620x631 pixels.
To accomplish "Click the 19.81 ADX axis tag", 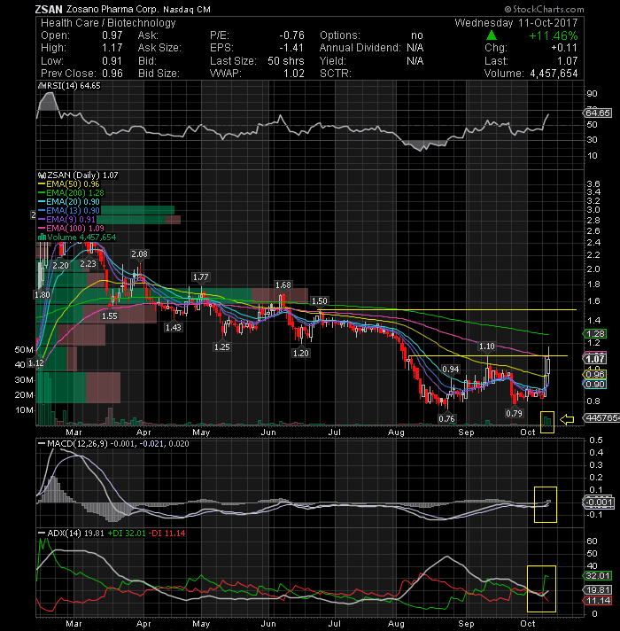I will tap(598, 590).
